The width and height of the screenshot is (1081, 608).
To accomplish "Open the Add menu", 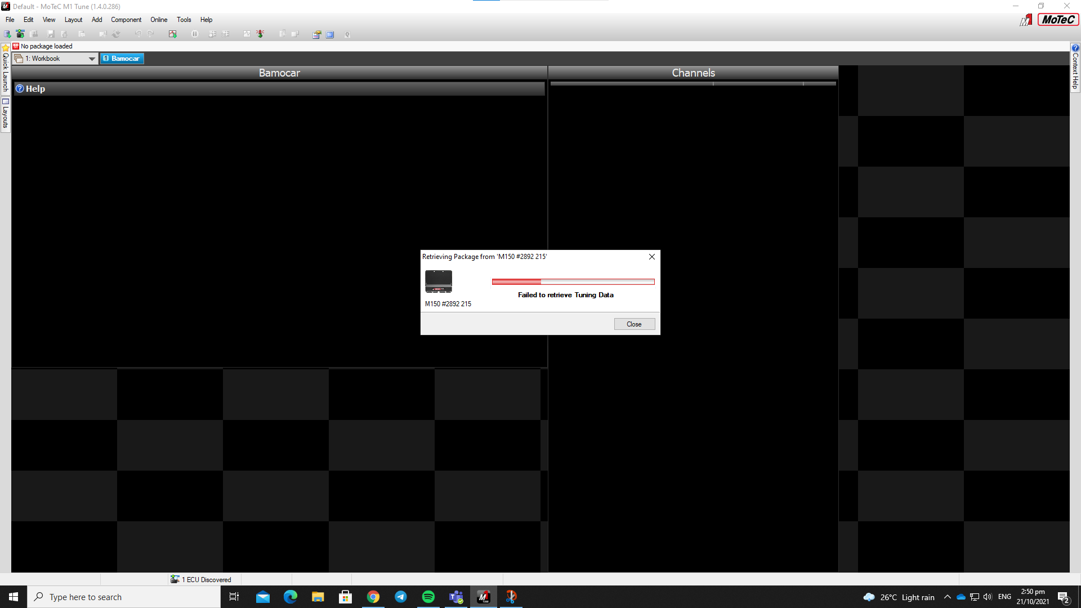I will click(x=97, y=20).
